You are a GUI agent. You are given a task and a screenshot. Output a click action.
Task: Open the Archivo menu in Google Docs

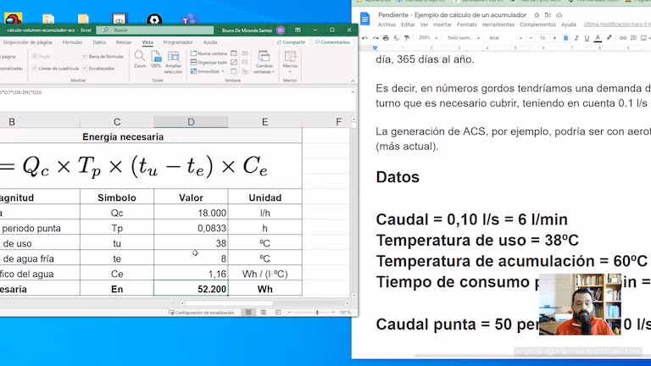387,25
